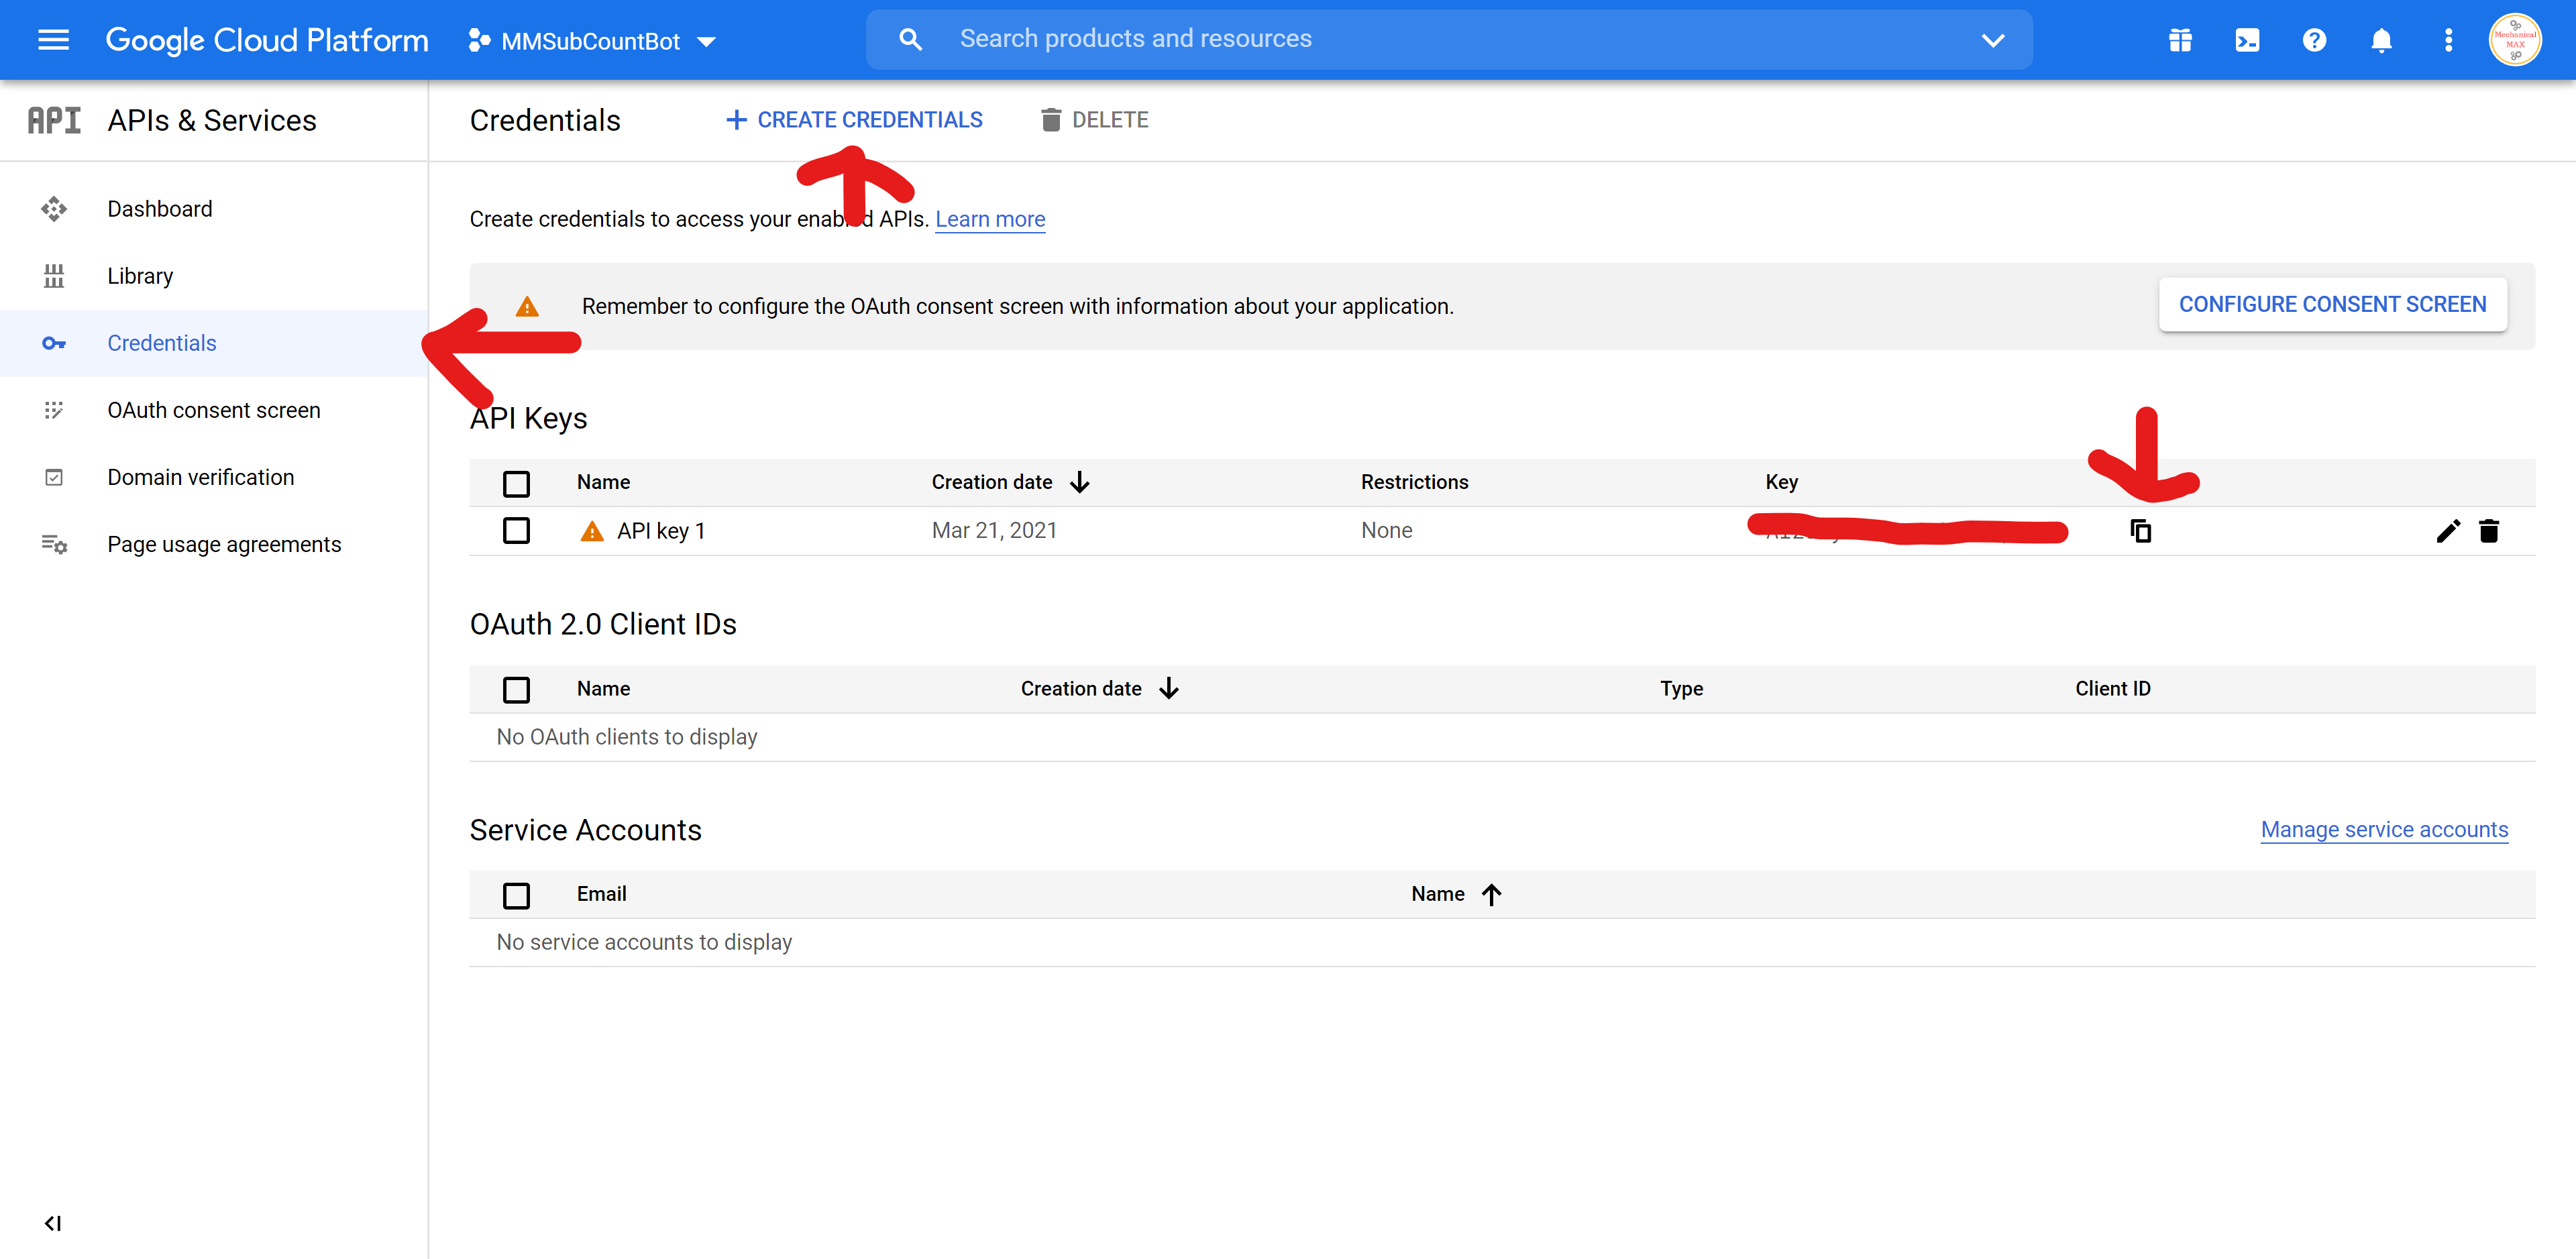The image size is (2576, 1259).
Task: Click the search magnifier icon
Action: (910, 39)
